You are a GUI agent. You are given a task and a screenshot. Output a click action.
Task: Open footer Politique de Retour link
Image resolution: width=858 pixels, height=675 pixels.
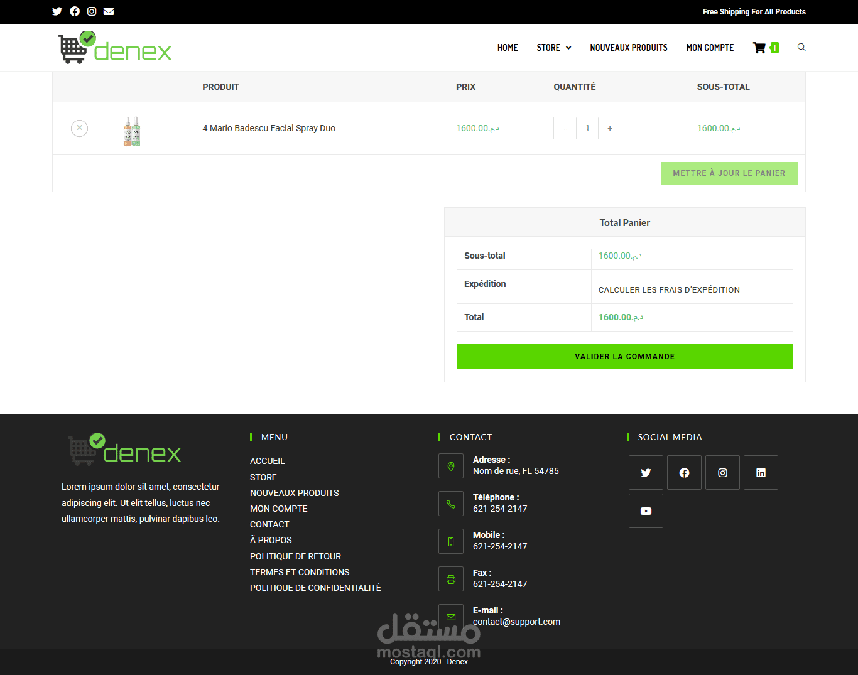[295, 556]
